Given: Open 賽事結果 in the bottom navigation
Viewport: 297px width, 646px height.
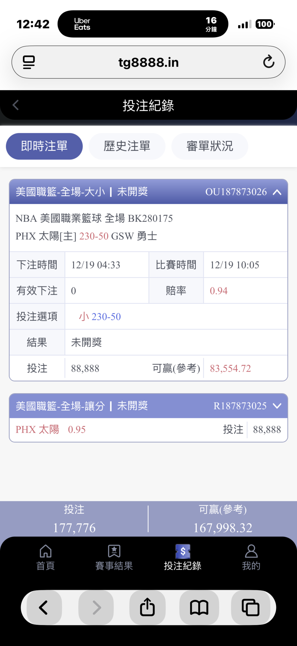Looking at the screenshot, I should 114,558.
